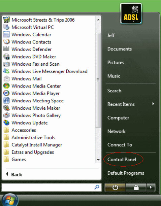This screenshot has width=161, height=206.
Task: Launch Windows Media Center icon
Action: (6, 86)
